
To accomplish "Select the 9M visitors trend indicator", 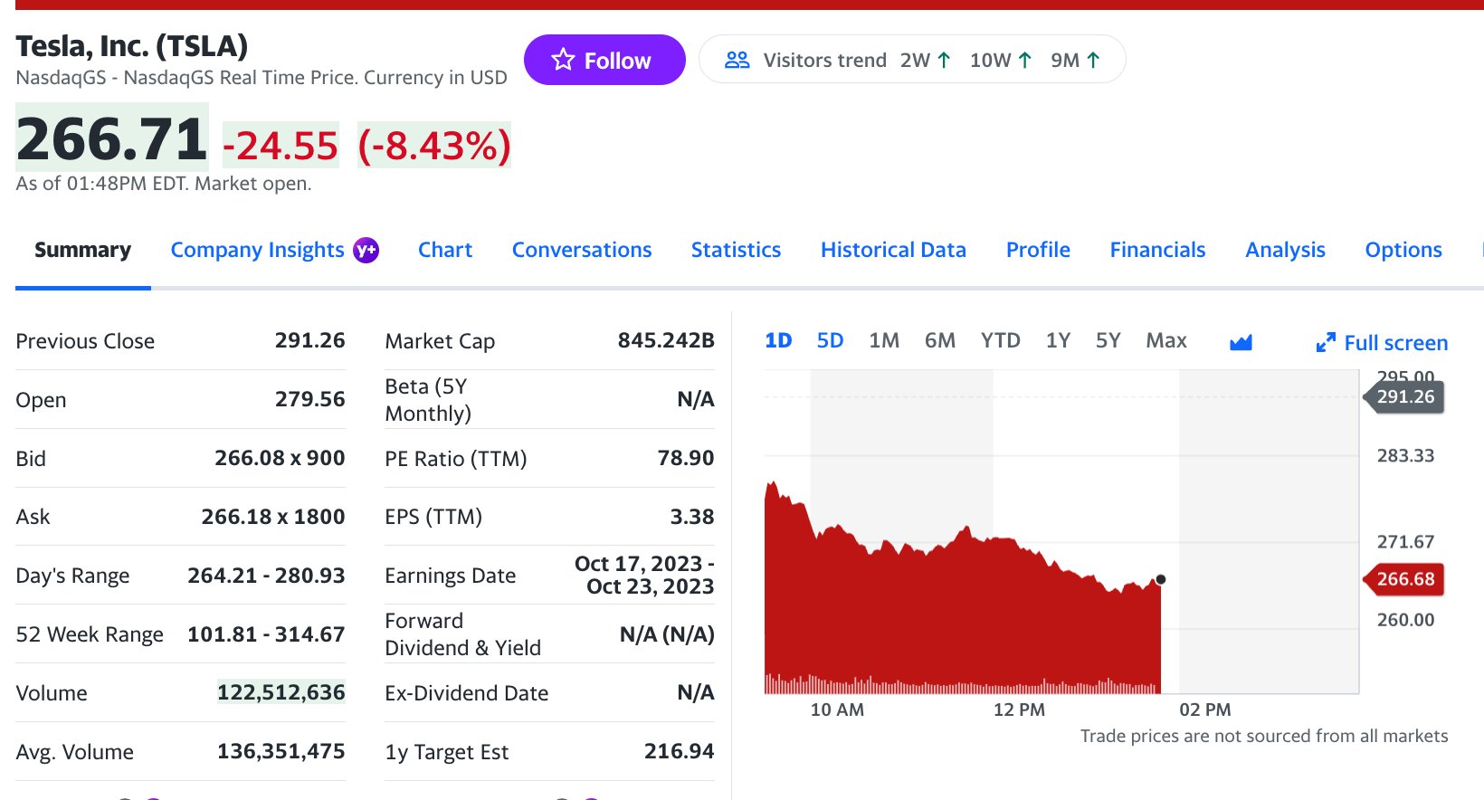I will (1076, 60).
